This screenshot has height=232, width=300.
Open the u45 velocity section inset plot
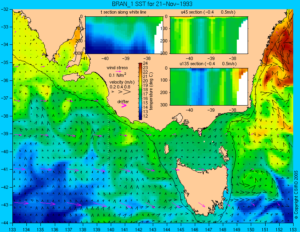[209, 35]
